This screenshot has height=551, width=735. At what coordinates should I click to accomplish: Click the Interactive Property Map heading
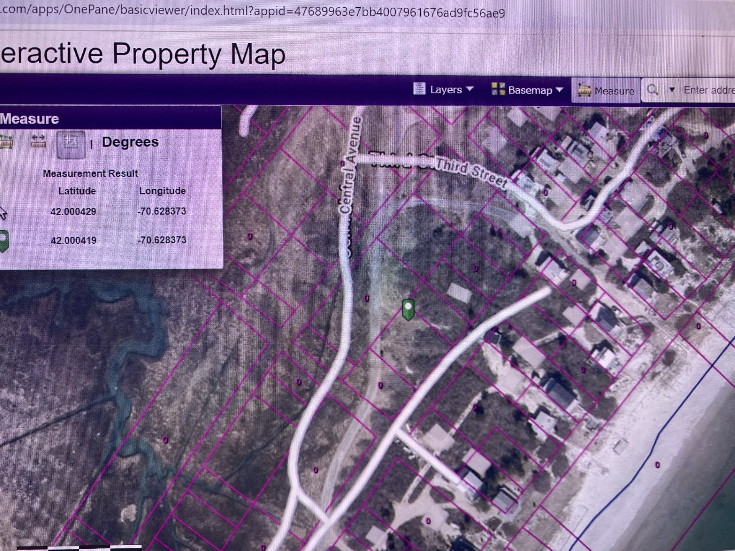point(142,54)
